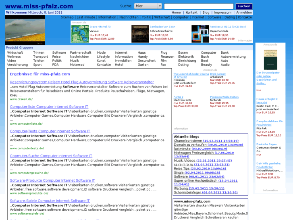
Task: Open the 'Brink (uncut)' game link
Action: tap(218, 74)
